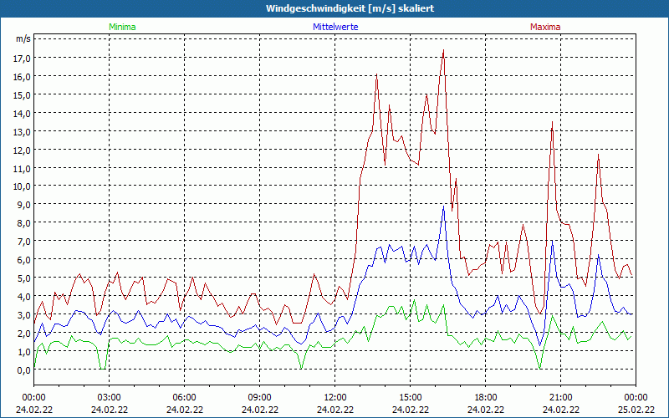This screenshot has width=669, height=418.
Task: Click the "15,0" y-axis value
Action: 22,94
